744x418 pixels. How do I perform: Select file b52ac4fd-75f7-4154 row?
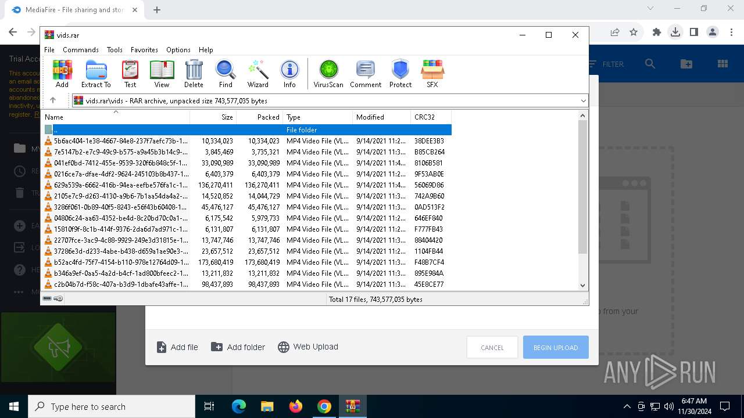click(246, 262)
